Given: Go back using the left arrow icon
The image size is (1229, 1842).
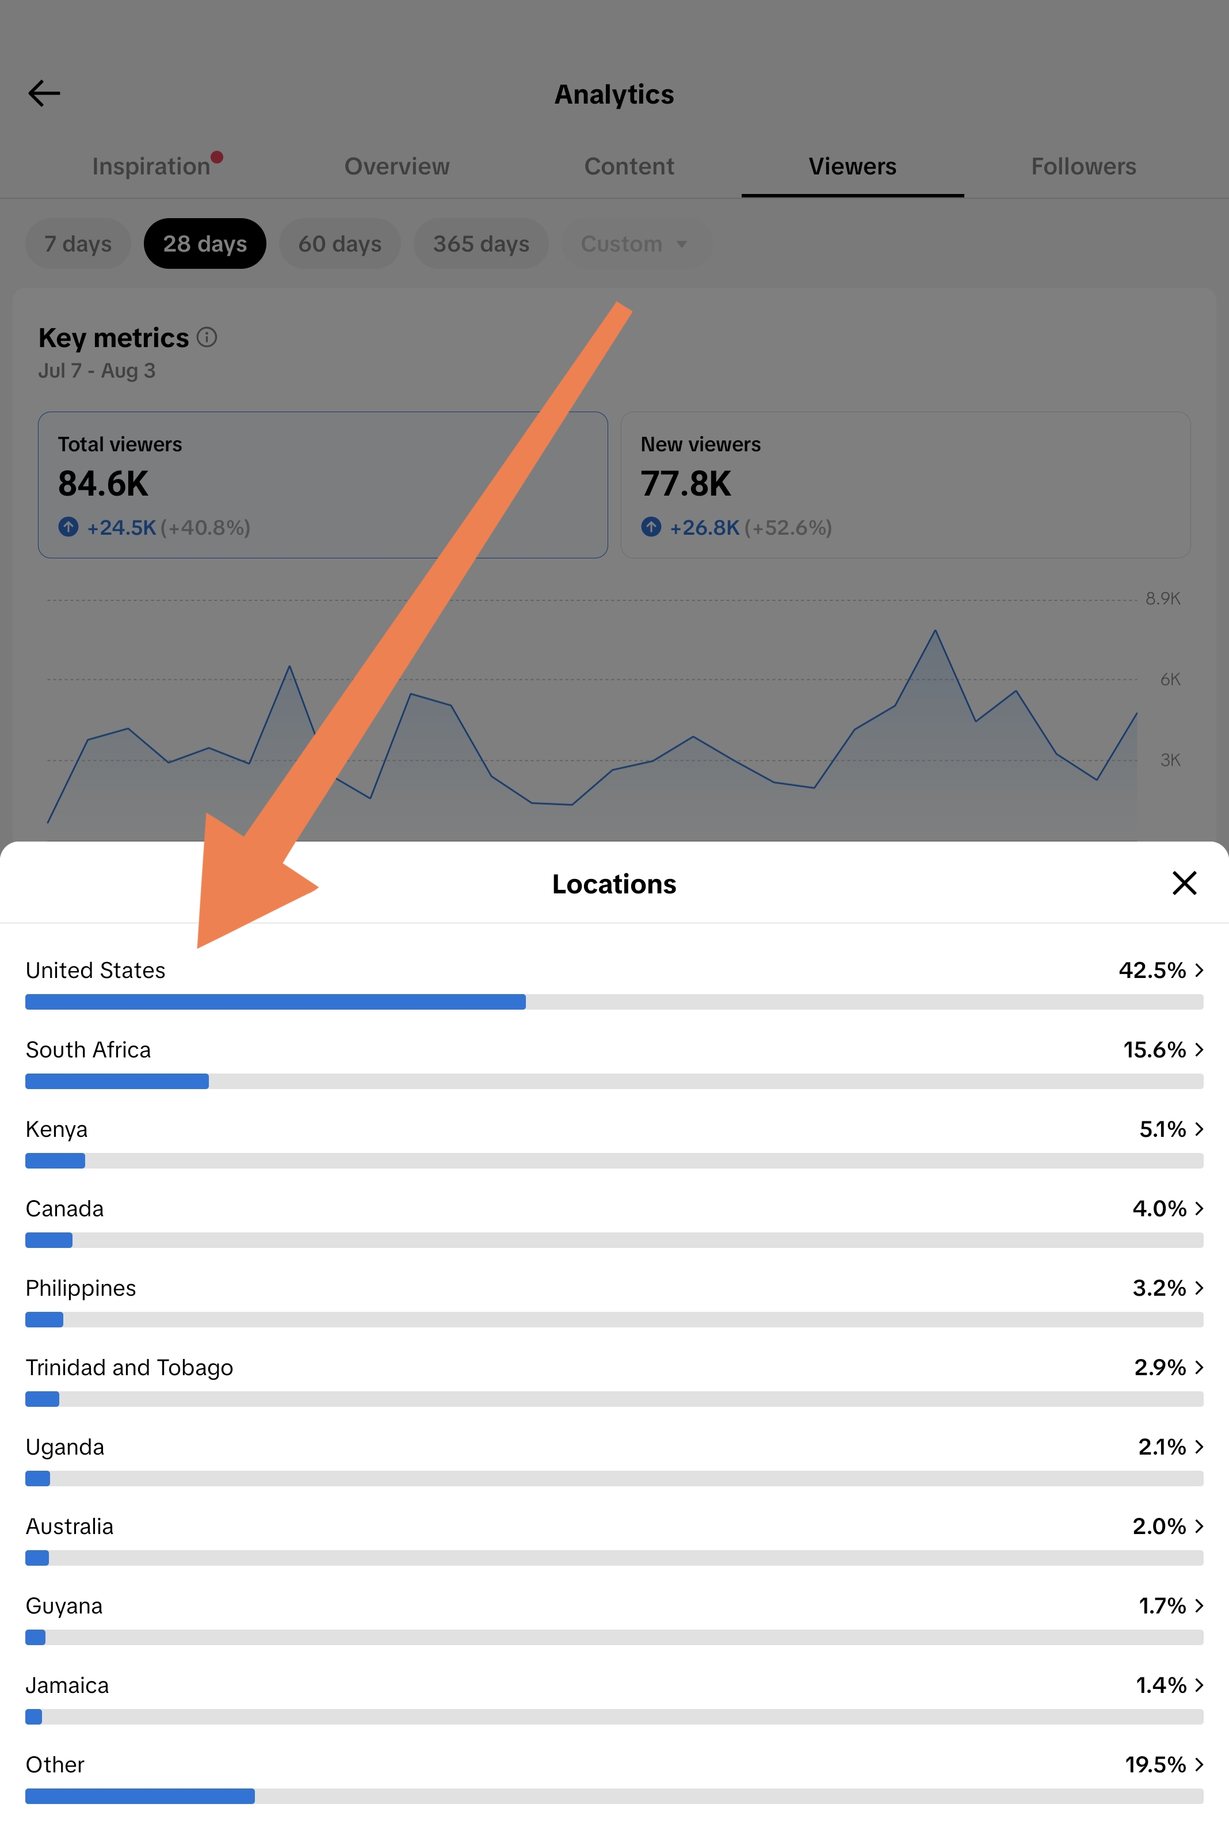Looking at the screenshot, I should [44, 93].
